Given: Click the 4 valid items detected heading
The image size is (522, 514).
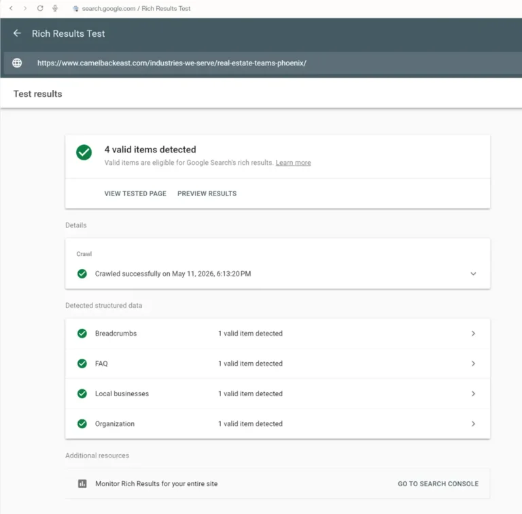Looking at the screenshot, I should 150,149.
